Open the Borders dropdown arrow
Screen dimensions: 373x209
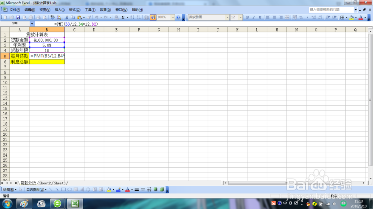[347, 17]
